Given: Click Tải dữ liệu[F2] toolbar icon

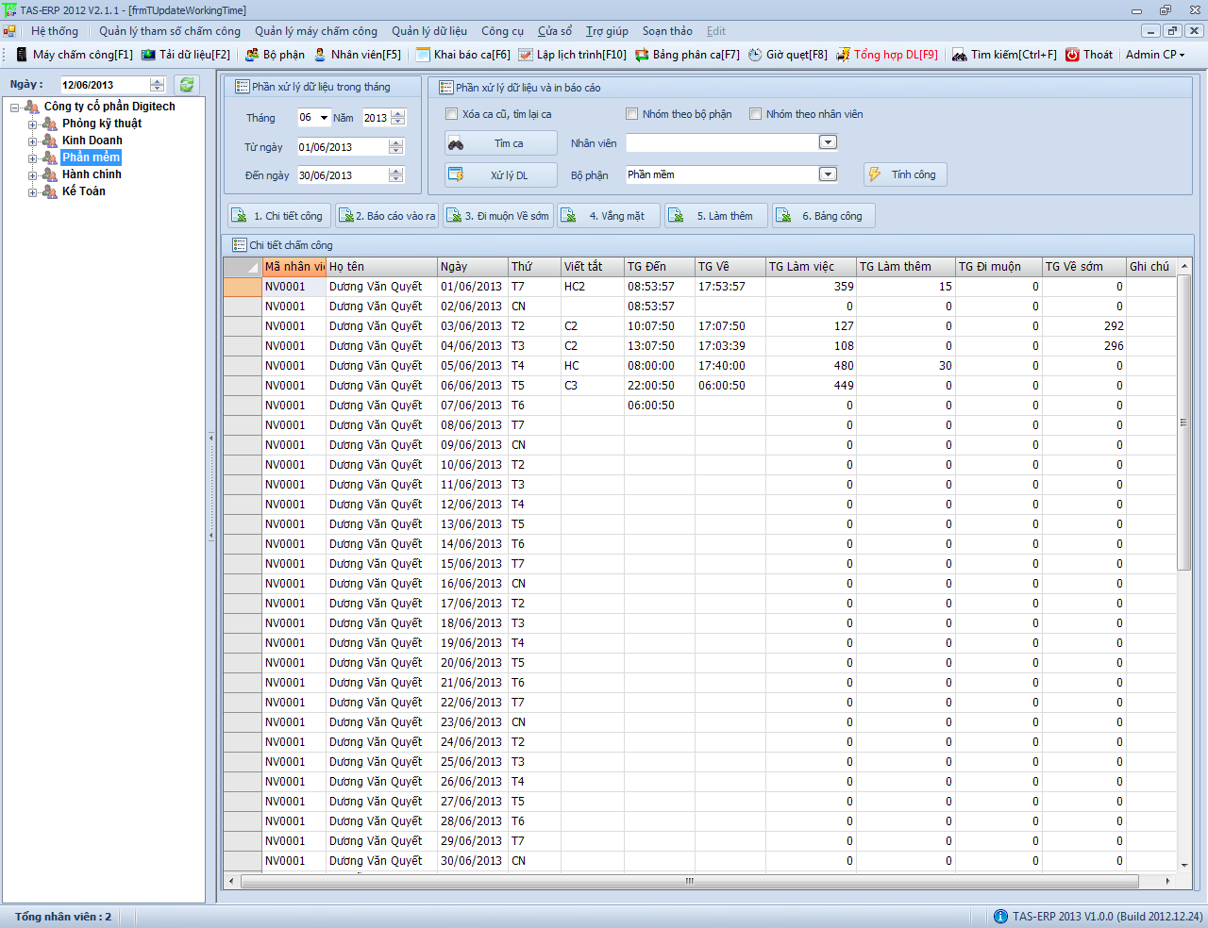Looking at the screenshot, I should (148, 55).
